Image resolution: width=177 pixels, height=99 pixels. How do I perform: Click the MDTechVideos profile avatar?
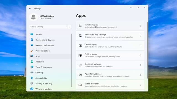(x=33, y=17)
